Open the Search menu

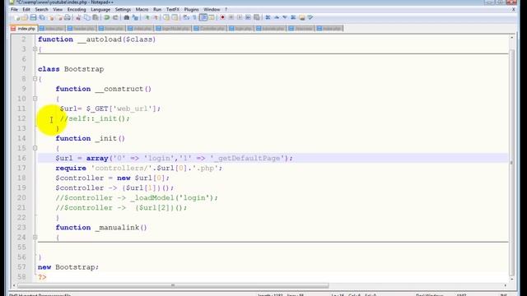click(x=42, y=9)
